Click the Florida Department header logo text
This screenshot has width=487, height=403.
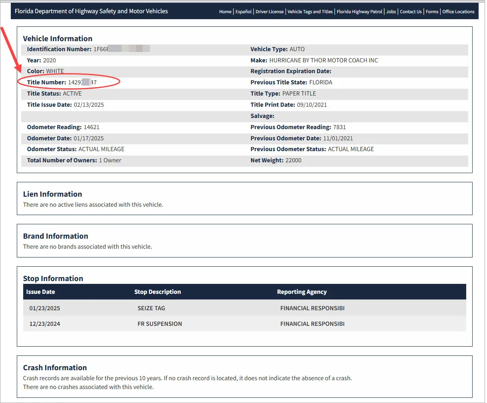pyautogui.click(x=91, y=11)
